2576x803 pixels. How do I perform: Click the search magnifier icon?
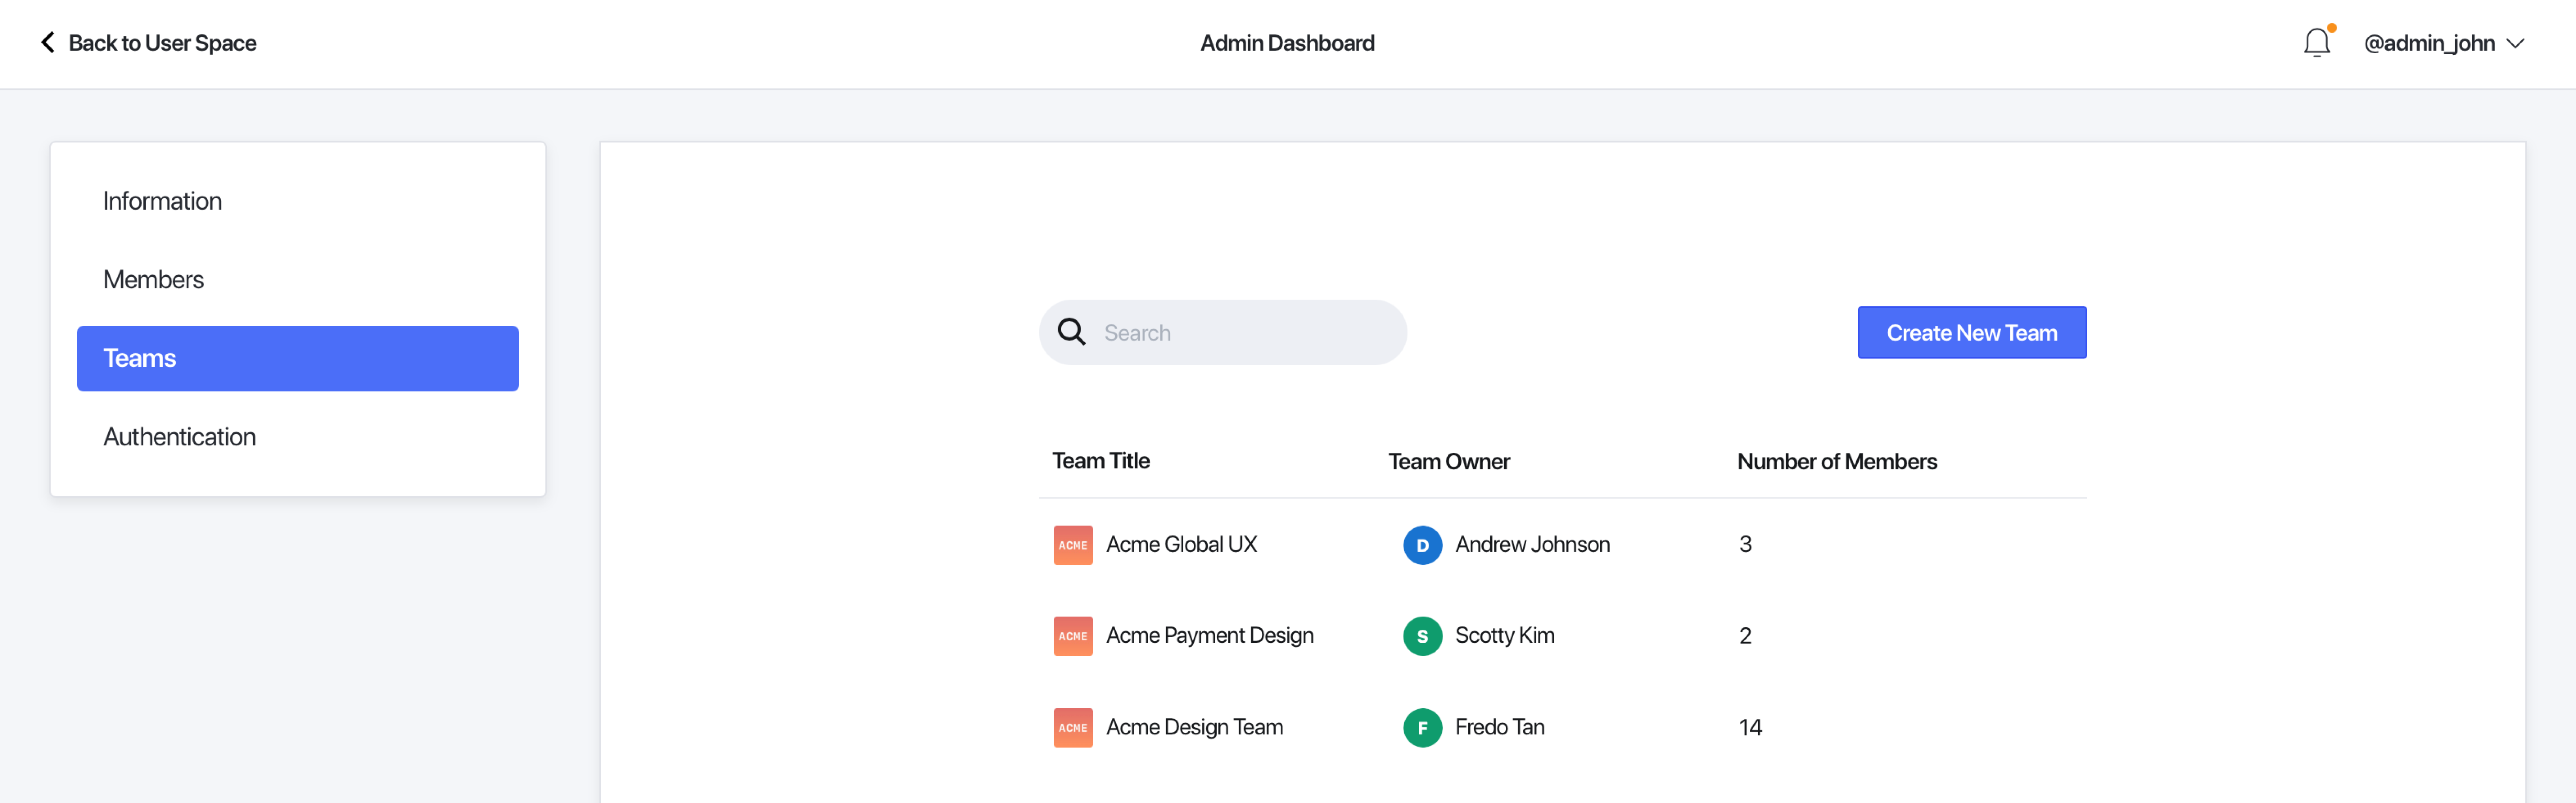[1071, 332]
